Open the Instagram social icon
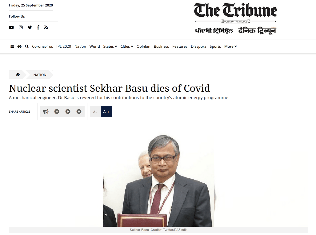Image resolution: width=316 pixels, height=235 pixels. click(21, 27)
